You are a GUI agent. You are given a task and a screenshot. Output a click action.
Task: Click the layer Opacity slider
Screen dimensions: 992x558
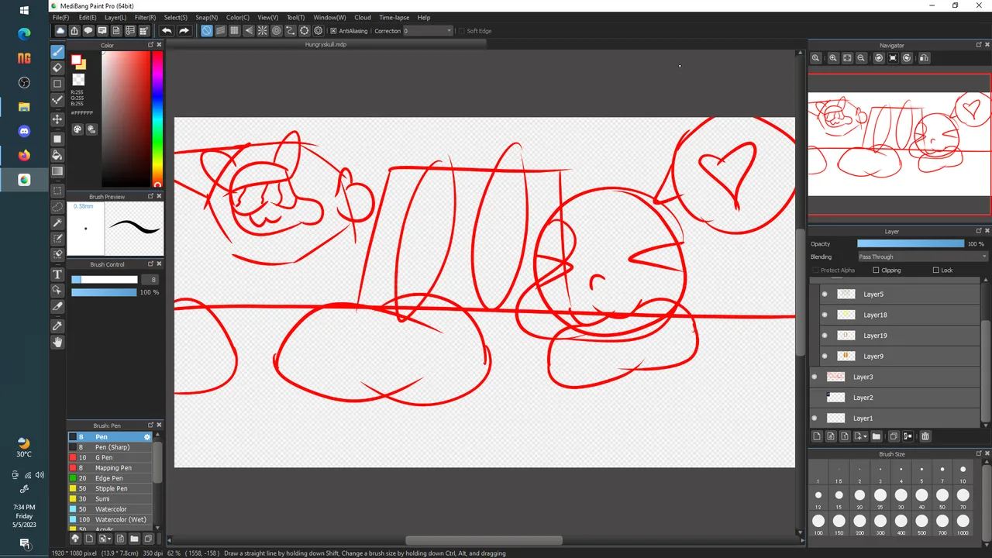point(911,244)
